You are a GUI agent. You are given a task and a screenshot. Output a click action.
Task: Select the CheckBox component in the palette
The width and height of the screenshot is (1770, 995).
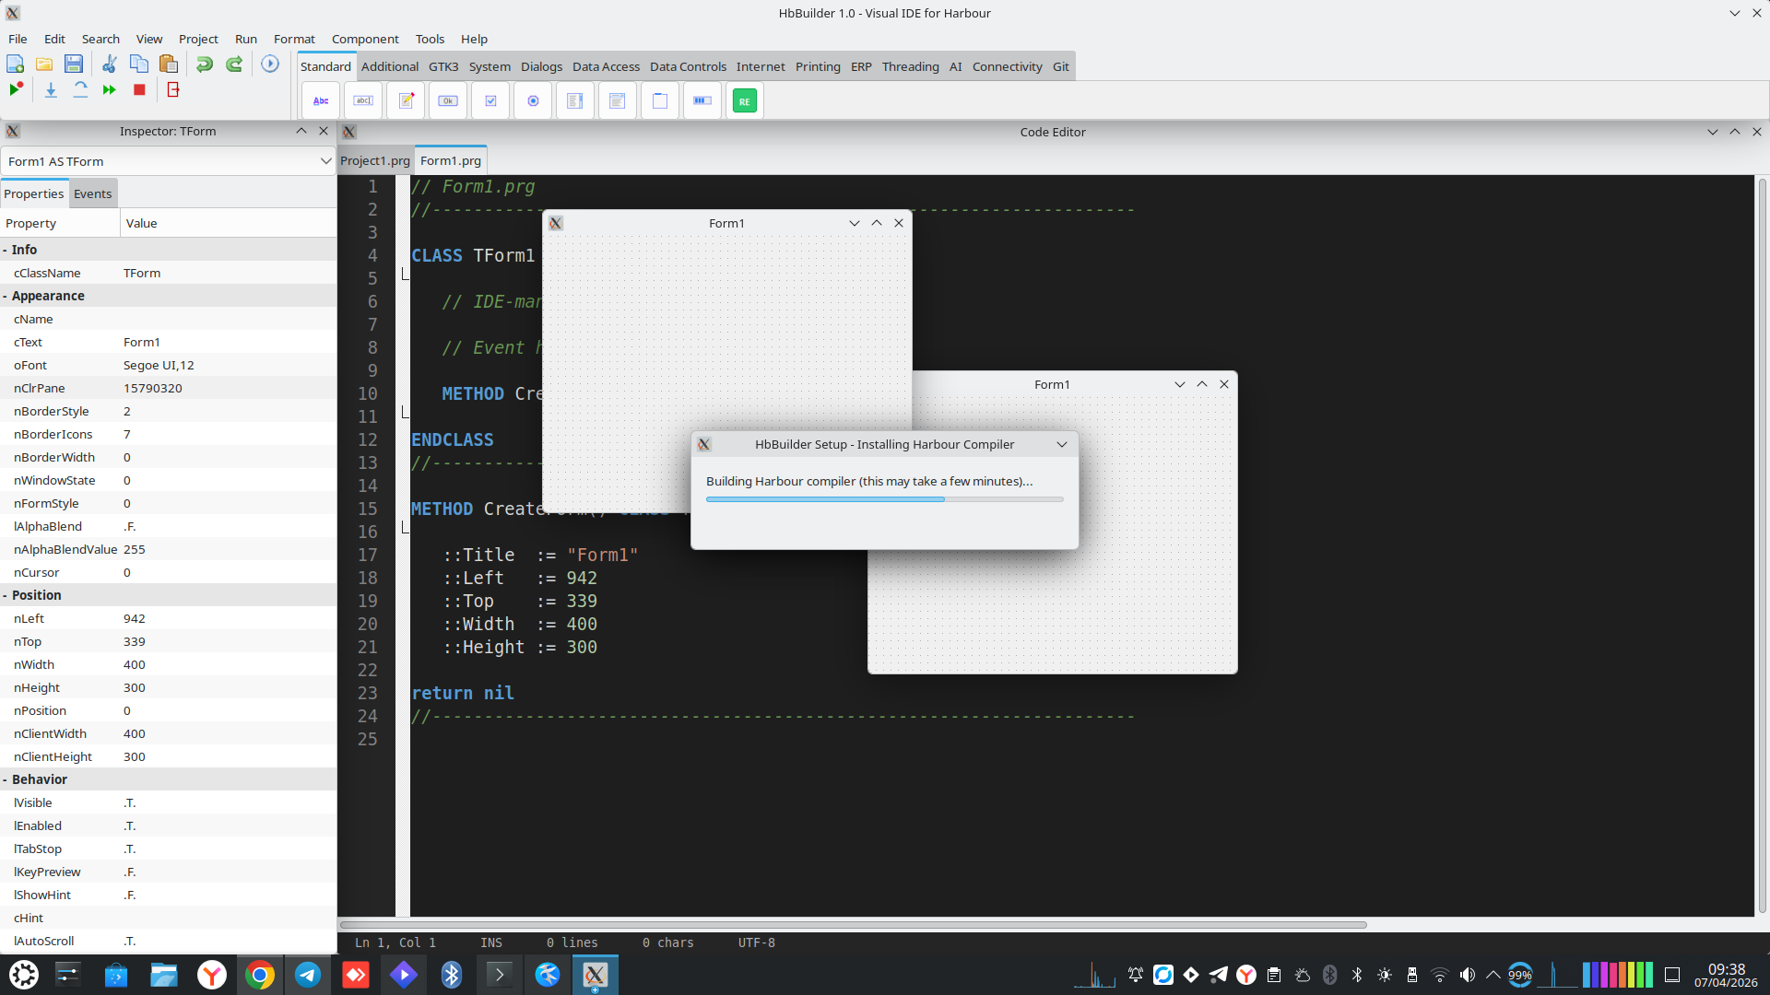coord(490,100)
